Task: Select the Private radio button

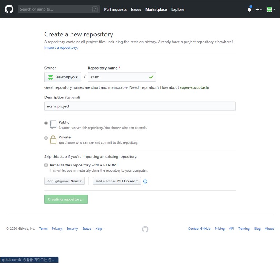Action: pos(46,138)
